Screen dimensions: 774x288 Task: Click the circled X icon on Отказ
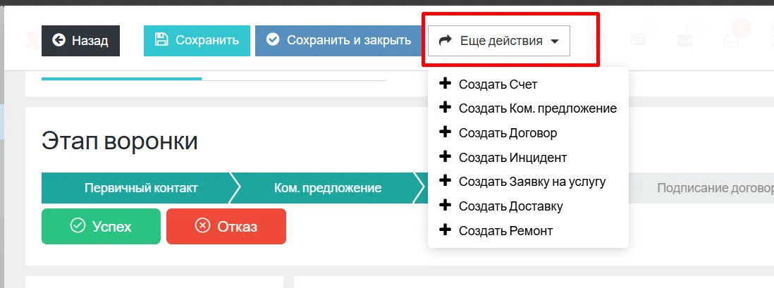[202, 226]
